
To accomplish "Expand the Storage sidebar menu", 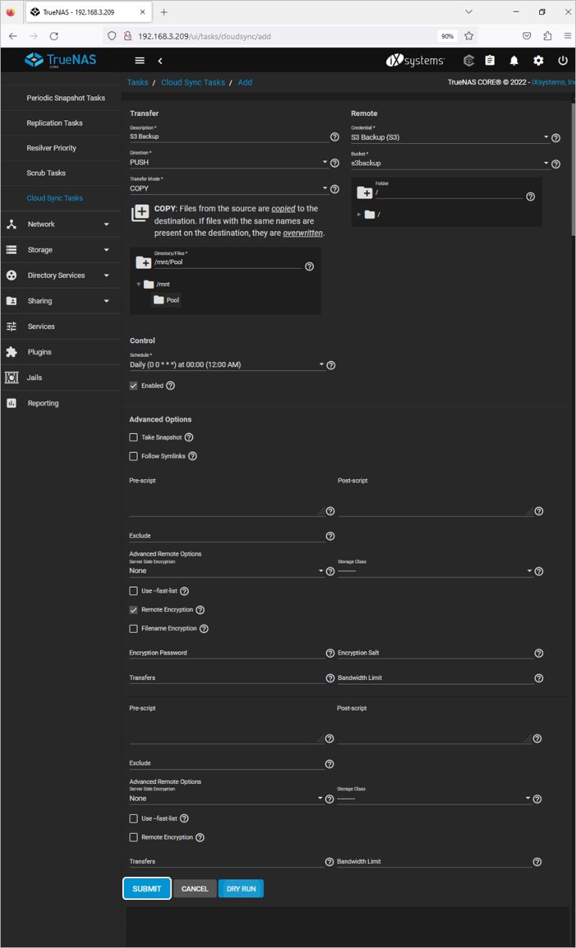I will (60, 250).
